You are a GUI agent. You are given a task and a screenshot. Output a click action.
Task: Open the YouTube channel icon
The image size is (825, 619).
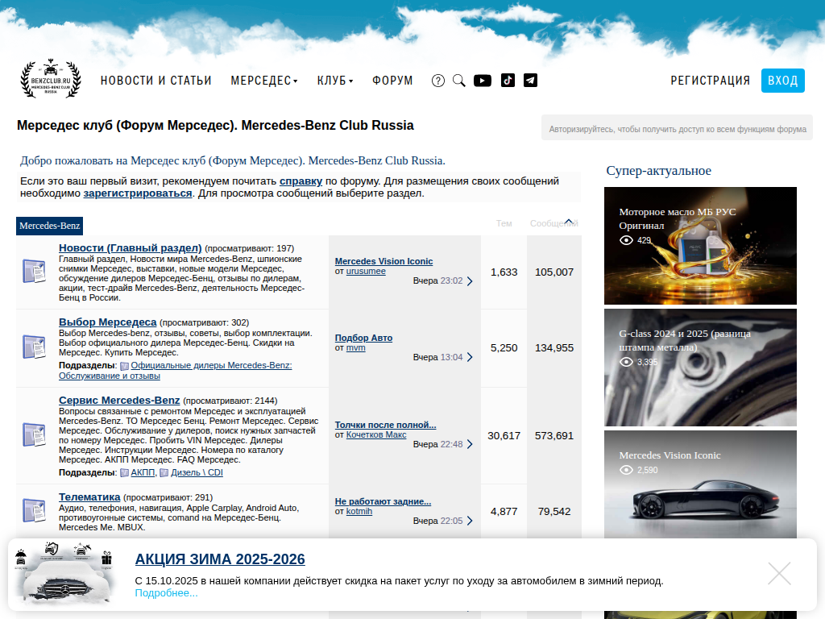coord(483,81)
